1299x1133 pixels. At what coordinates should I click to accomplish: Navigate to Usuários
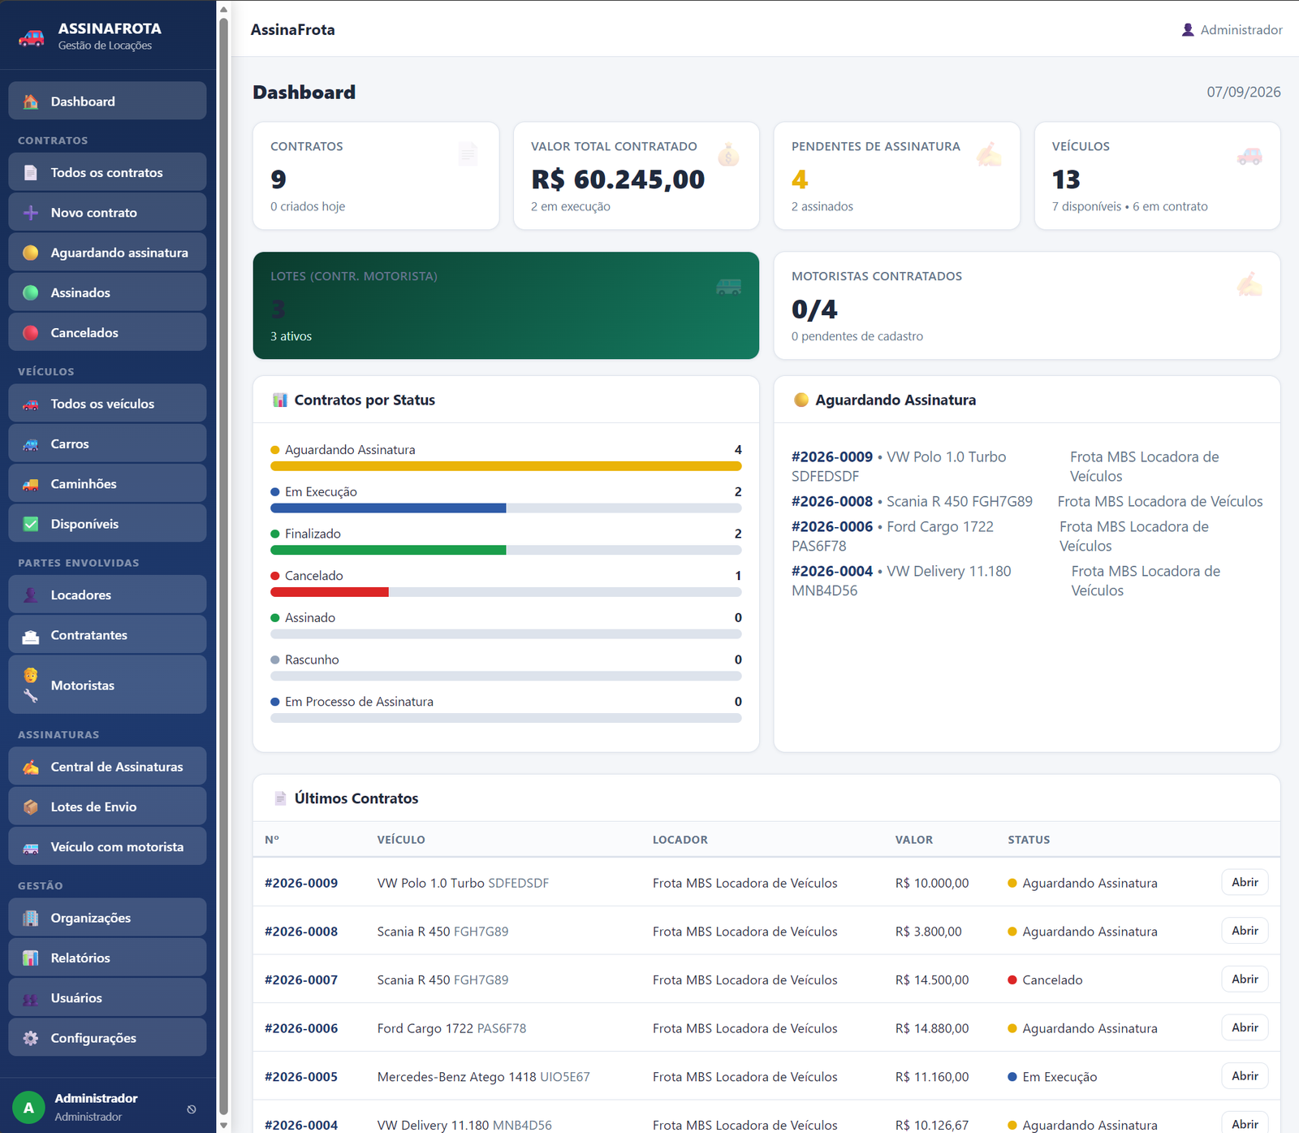coord(107,997)
